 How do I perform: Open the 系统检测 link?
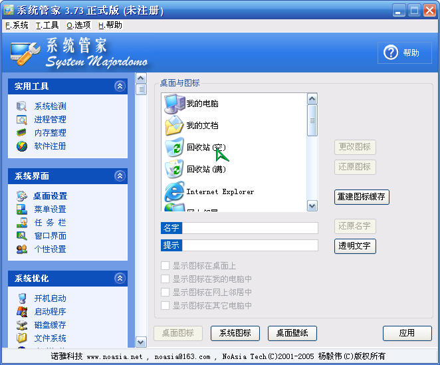[51, 106]
